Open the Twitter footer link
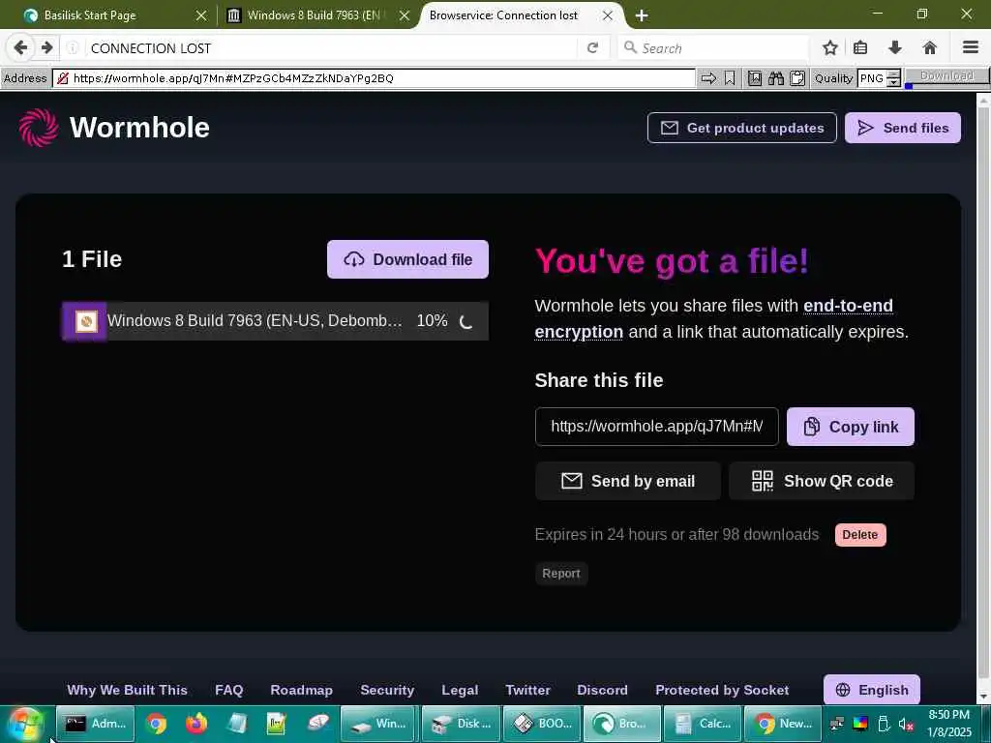Screen dimensions: 991x743 pos(527,690)
